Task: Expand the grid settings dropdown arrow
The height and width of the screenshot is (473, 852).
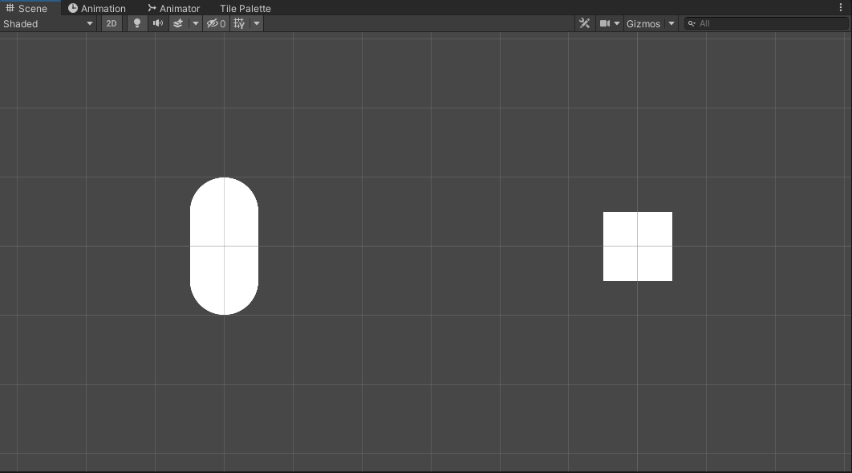Action: coord(256,23)
